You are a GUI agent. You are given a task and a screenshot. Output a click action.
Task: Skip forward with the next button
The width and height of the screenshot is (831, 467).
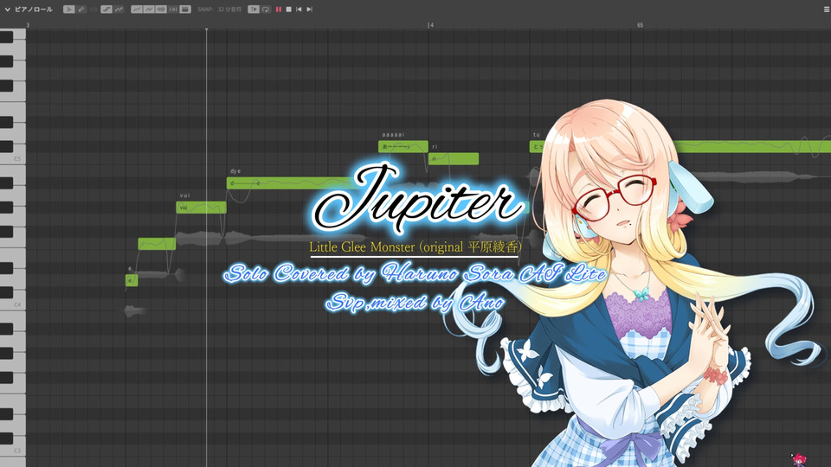(310, 10)
